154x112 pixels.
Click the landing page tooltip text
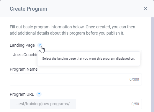pyautogui.click(x=89, y=59)
